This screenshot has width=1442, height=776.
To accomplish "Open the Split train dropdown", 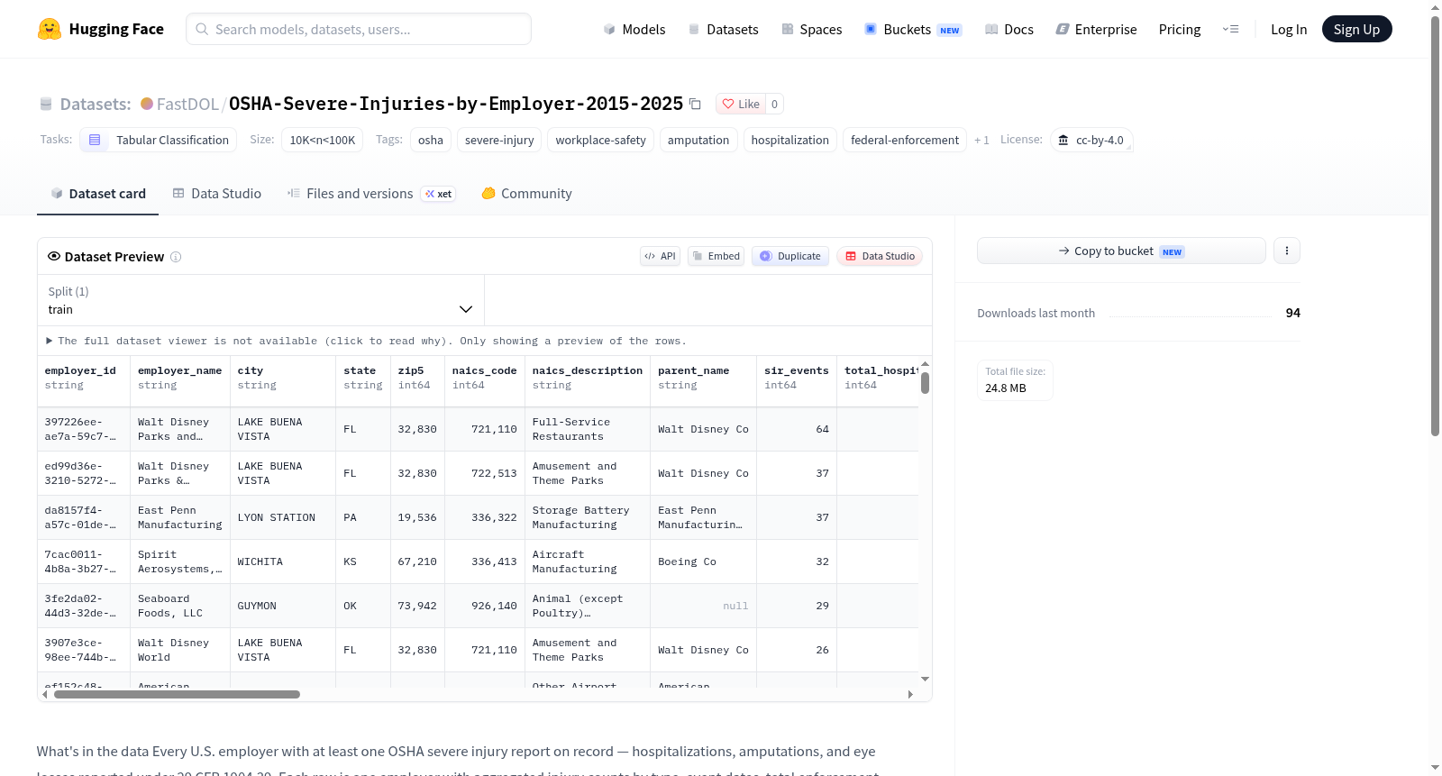I will click(x=260, y=300).
